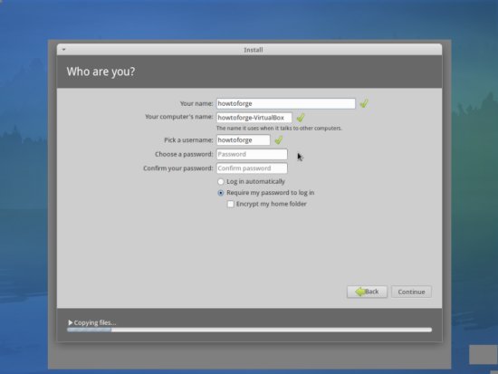Click the Continue button

(411, 292)
